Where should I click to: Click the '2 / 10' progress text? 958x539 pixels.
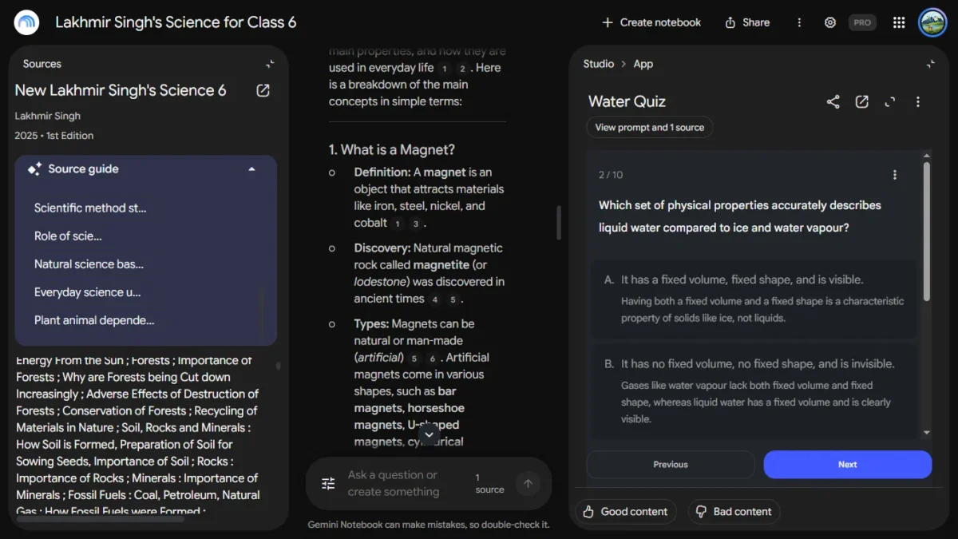coord(611,175)
